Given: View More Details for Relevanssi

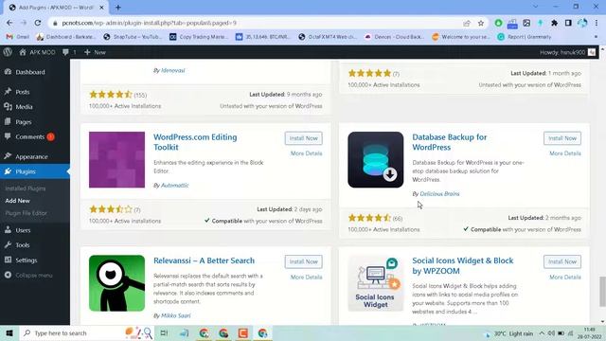Looking at the screenshot, I should tap(306, 278).
